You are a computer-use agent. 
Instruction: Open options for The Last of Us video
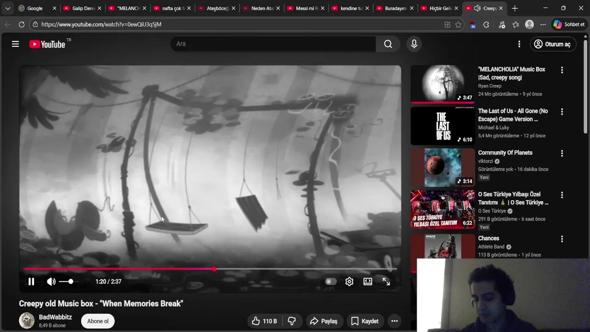pyautogui.click(x=561, y=112)
